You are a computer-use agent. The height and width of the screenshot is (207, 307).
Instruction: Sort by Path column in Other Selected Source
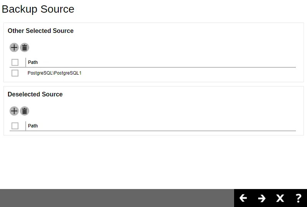(33, 62)
